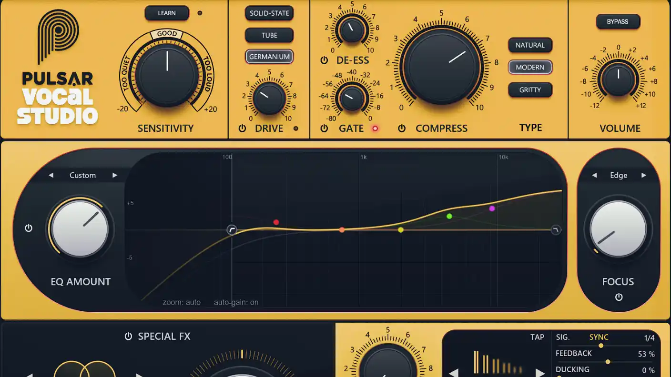Select the orange EQ band node
671x377 pixels.
click(342, 230)
